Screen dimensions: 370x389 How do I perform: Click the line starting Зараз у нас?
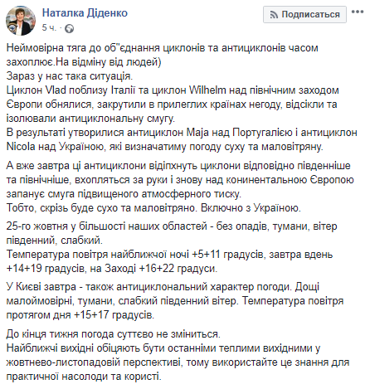point(70,76)
